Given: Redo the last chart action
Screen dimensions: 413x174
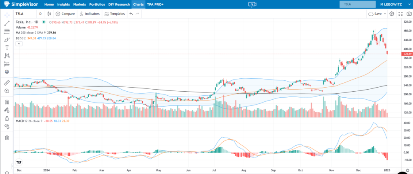Looking at the screenshot, I should (137, 14).
